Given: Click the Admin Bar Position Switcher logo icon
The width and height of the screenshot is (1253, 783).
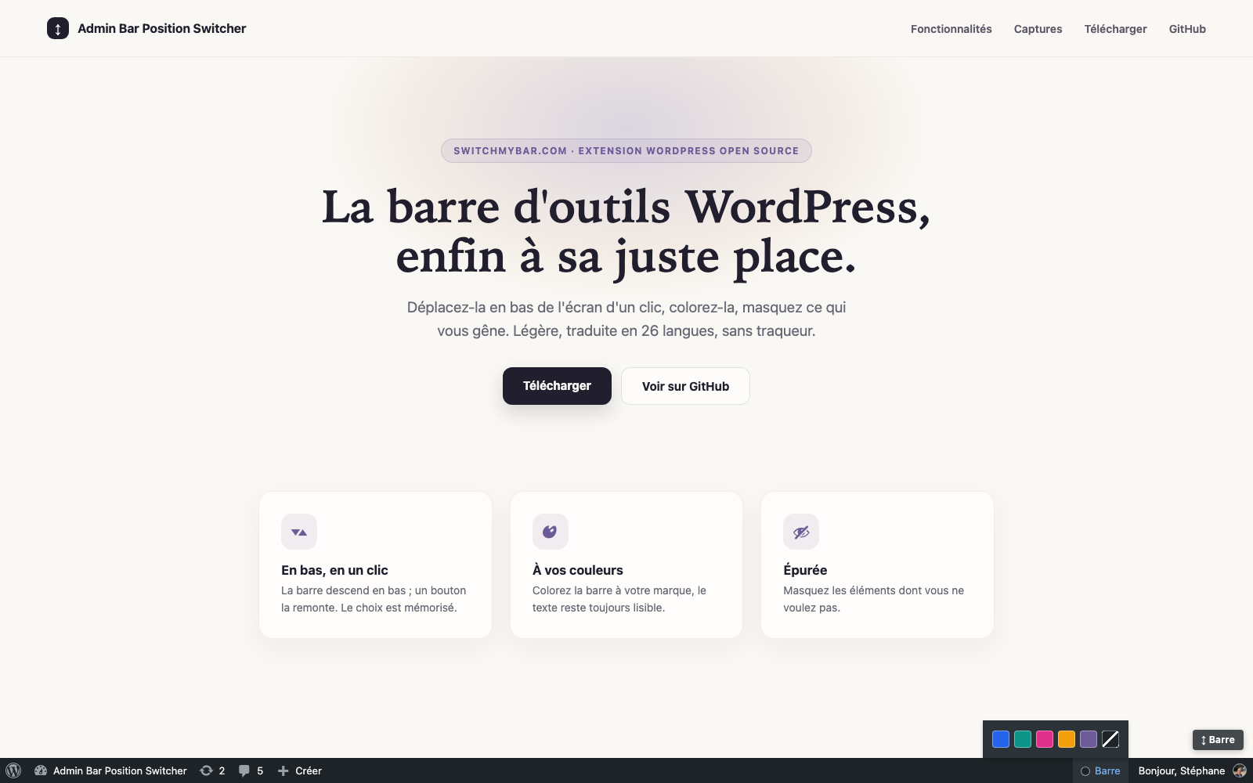Looking at the screenshot, I should click(58, 28).
